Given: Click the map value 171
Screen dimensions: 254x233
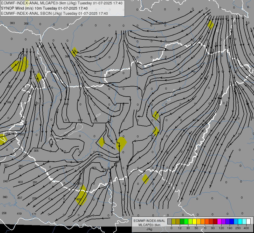Looking at the screenshot, I should 34,214.
